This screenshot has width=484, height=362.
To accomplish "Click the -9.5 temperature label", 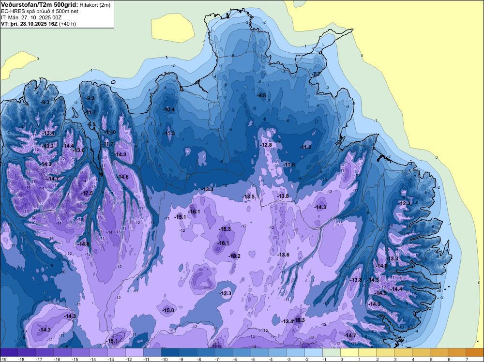I will point(261,95).
